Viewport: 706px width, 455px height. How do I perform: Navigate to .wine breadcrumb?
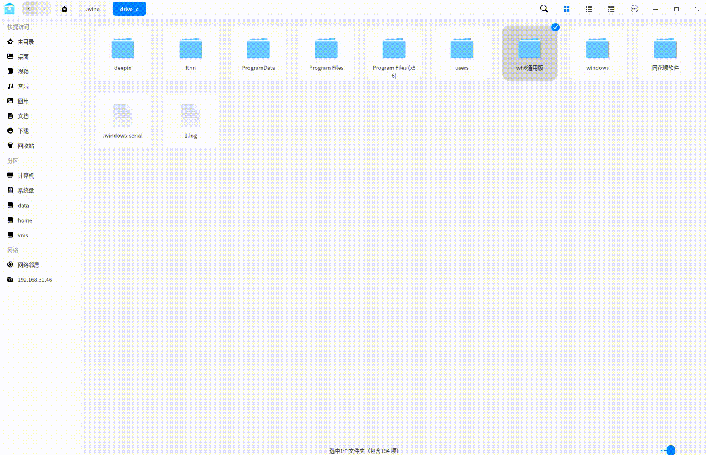click(x=93, y=9)
